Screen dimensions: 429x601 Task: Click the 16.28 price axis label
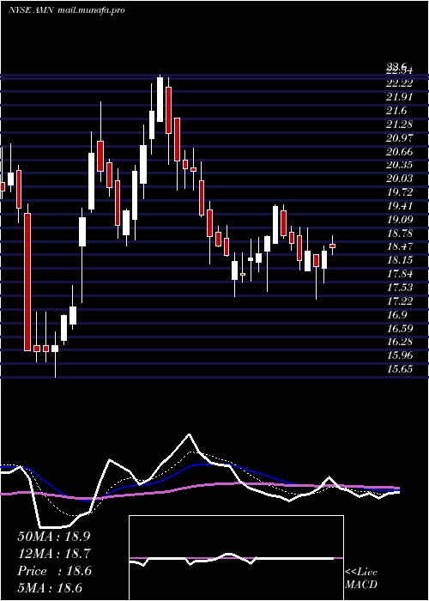399,343
